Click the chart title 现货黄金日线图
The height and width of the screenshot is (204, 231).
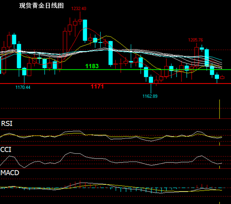coord(42,6)
